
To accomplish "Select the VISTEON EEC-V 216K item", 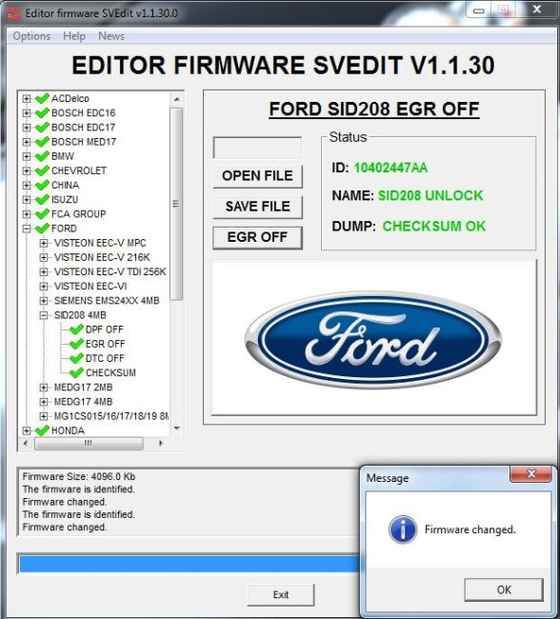I will [102, 257].
